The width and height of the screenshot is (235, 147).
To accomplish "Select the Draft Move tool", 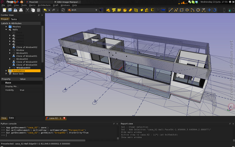I will pos(209,10).
